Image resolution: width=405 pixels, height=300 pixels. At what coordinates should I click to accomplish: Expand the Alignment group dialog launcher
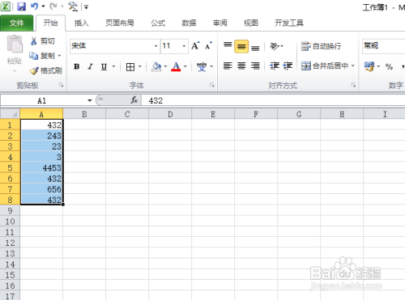353,85
